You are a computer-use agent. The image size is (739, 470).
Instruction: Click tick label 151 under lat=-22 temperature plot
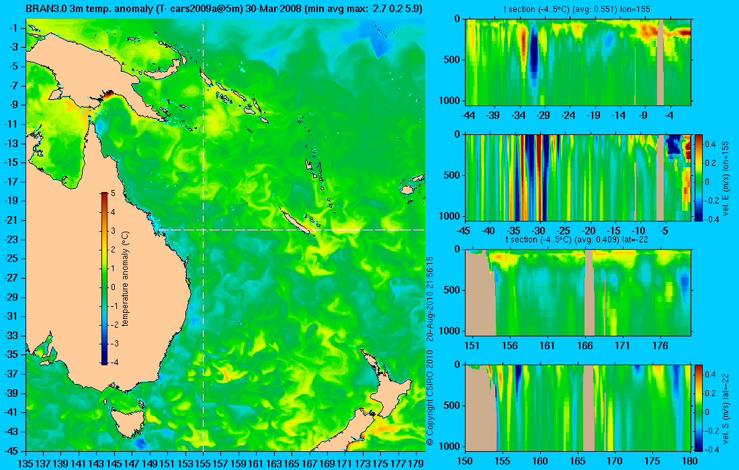(472, 346)
